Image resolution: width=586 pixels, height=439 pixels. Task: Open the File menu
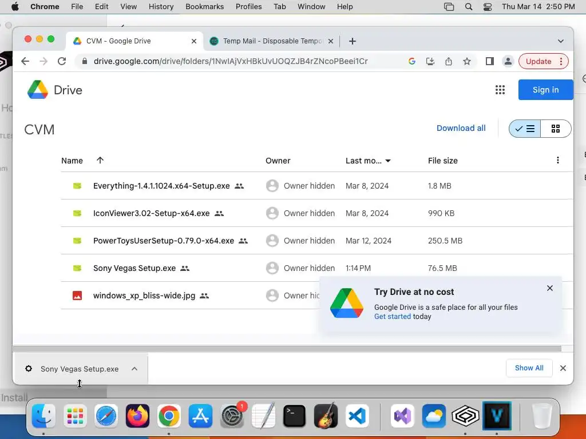click(x=77, y=6)
